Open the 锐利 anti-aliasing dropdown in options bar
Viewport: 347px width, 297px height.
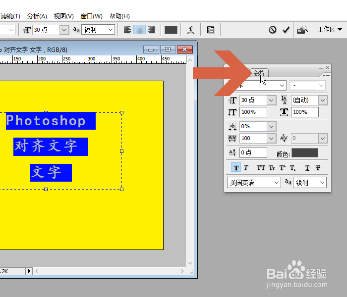[x=98, y=30]
